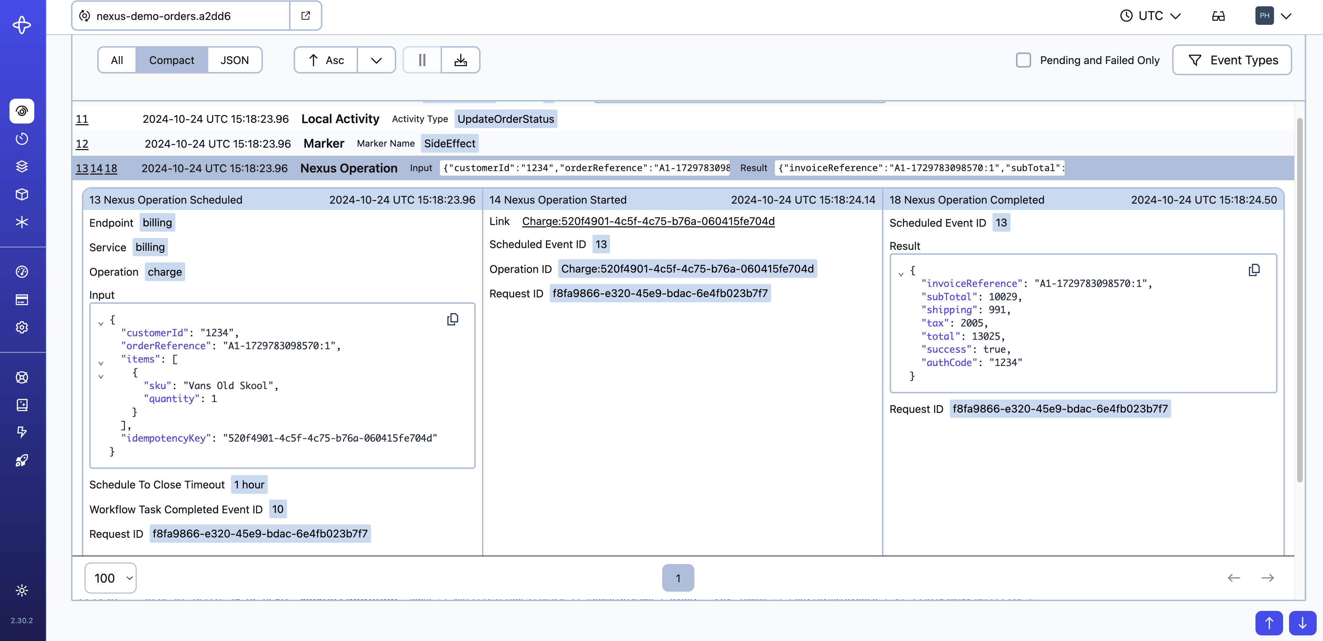This screenshot has width=1323, height=641.
Task: Download event history
Action: (461, 60)
